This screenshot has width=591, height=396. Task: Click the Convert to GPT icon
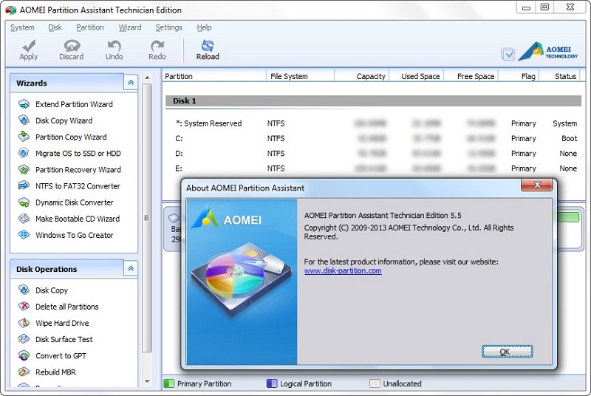[x=24, y=355]
